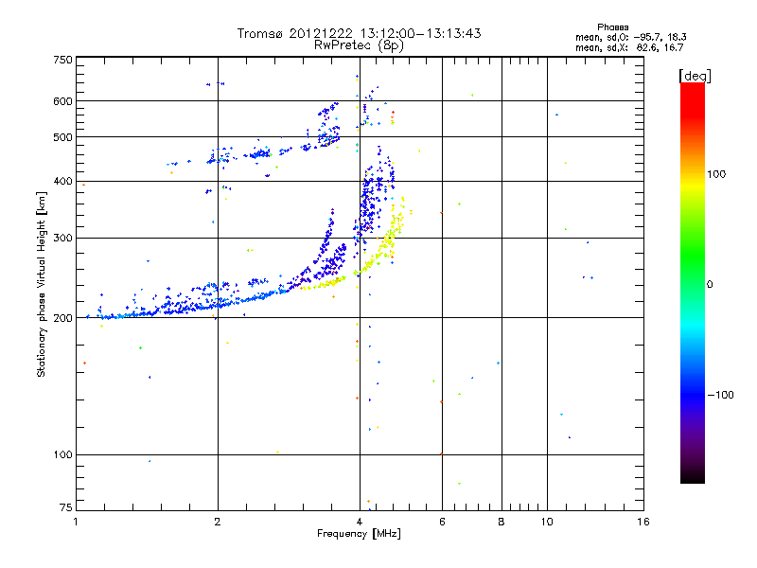This screenshot has width=757, height=568.
Task: Click the x-axis tick label '1'
Action: coord(76,522)
